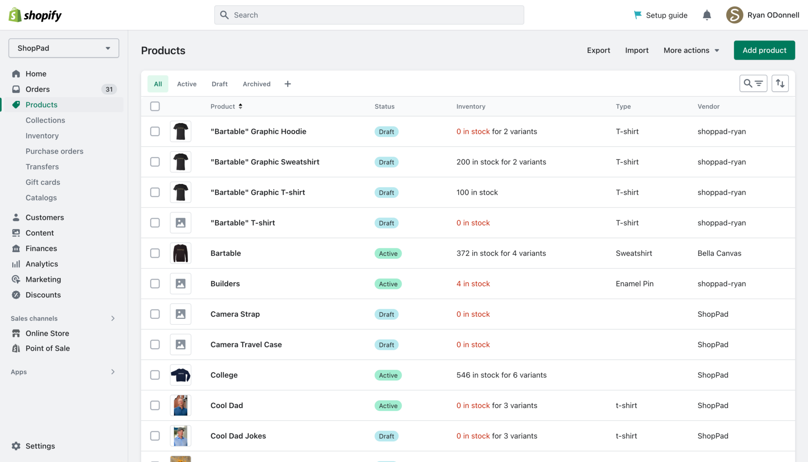Open the Customers section
808x462 pixels.
click(x=44, y=218)
